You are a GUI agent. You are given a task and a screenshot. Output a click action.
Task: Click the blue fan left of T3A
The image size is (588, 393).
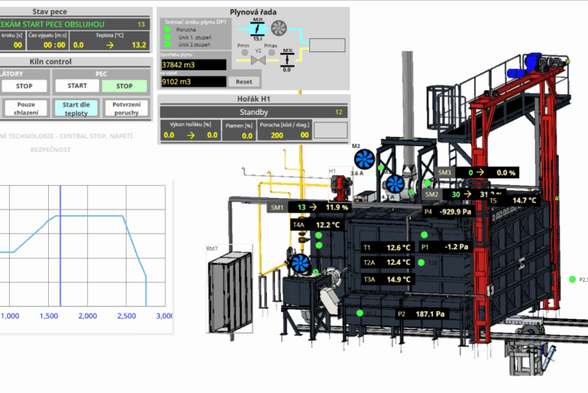click(299, 264)
